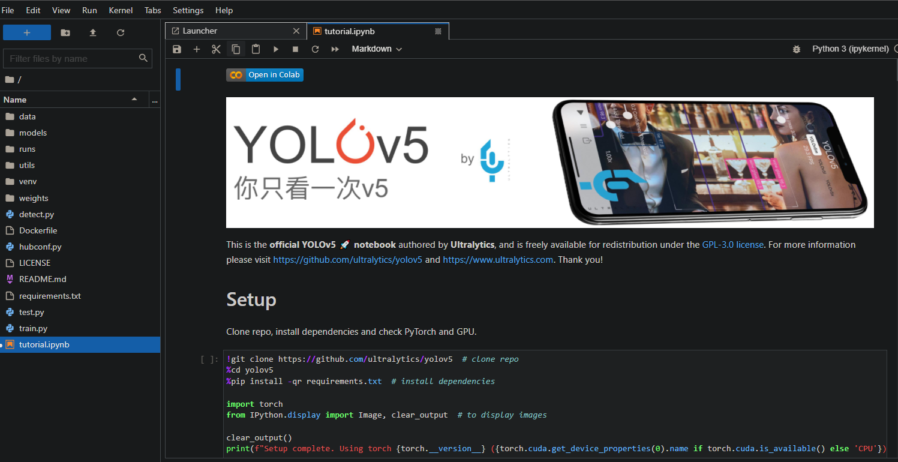Select detect.py in the file browser

(x=80, y=214)
